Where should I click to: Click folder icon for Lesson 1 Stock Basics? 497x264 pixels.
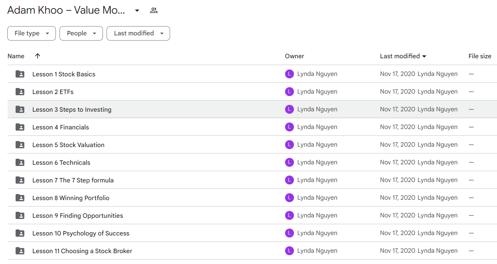tap(20, 74)
